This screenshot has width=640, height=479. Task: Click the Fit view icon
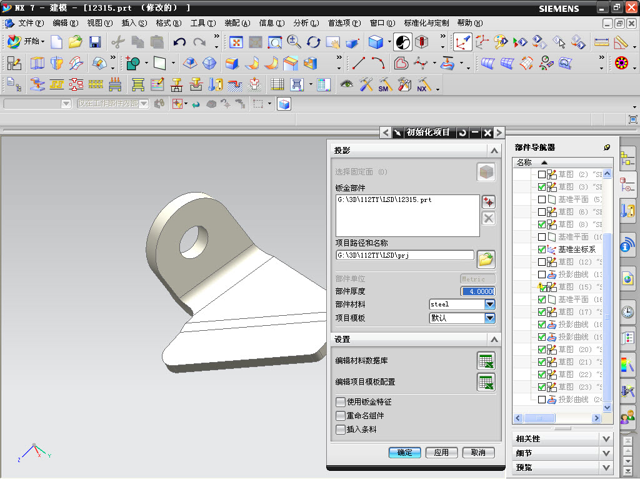[236, 42]
